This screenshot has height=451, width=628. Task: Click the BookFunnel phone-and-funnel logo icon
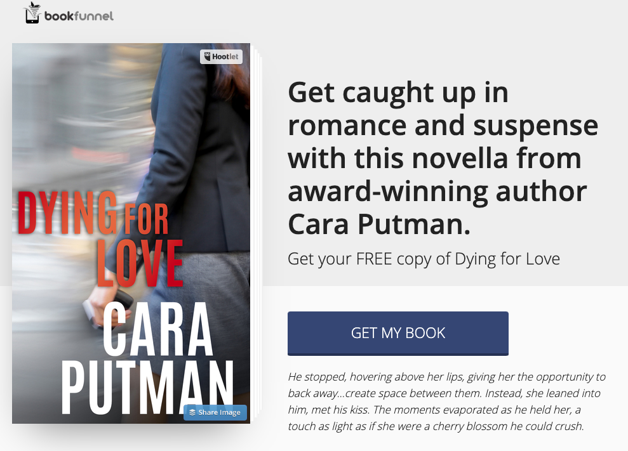coord(32,13)
